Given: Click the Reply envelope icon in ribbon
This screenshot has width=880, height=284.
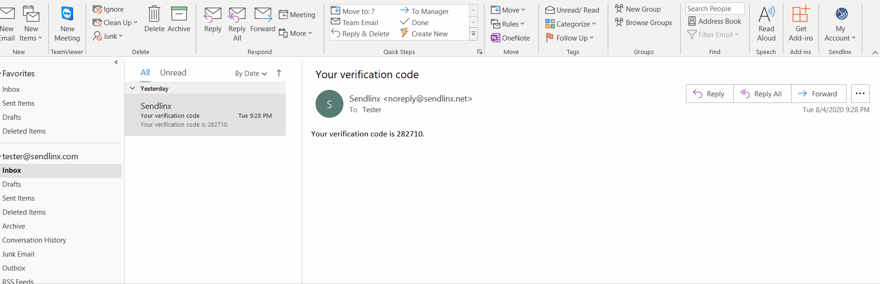Looking at the screenshot, I should pos(213,14).
